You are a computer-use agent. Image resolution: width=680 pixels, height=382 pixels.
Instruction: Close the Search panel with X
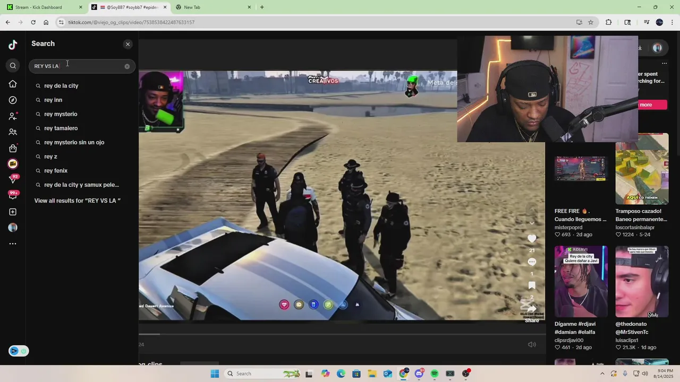click(x=127, y=44)
